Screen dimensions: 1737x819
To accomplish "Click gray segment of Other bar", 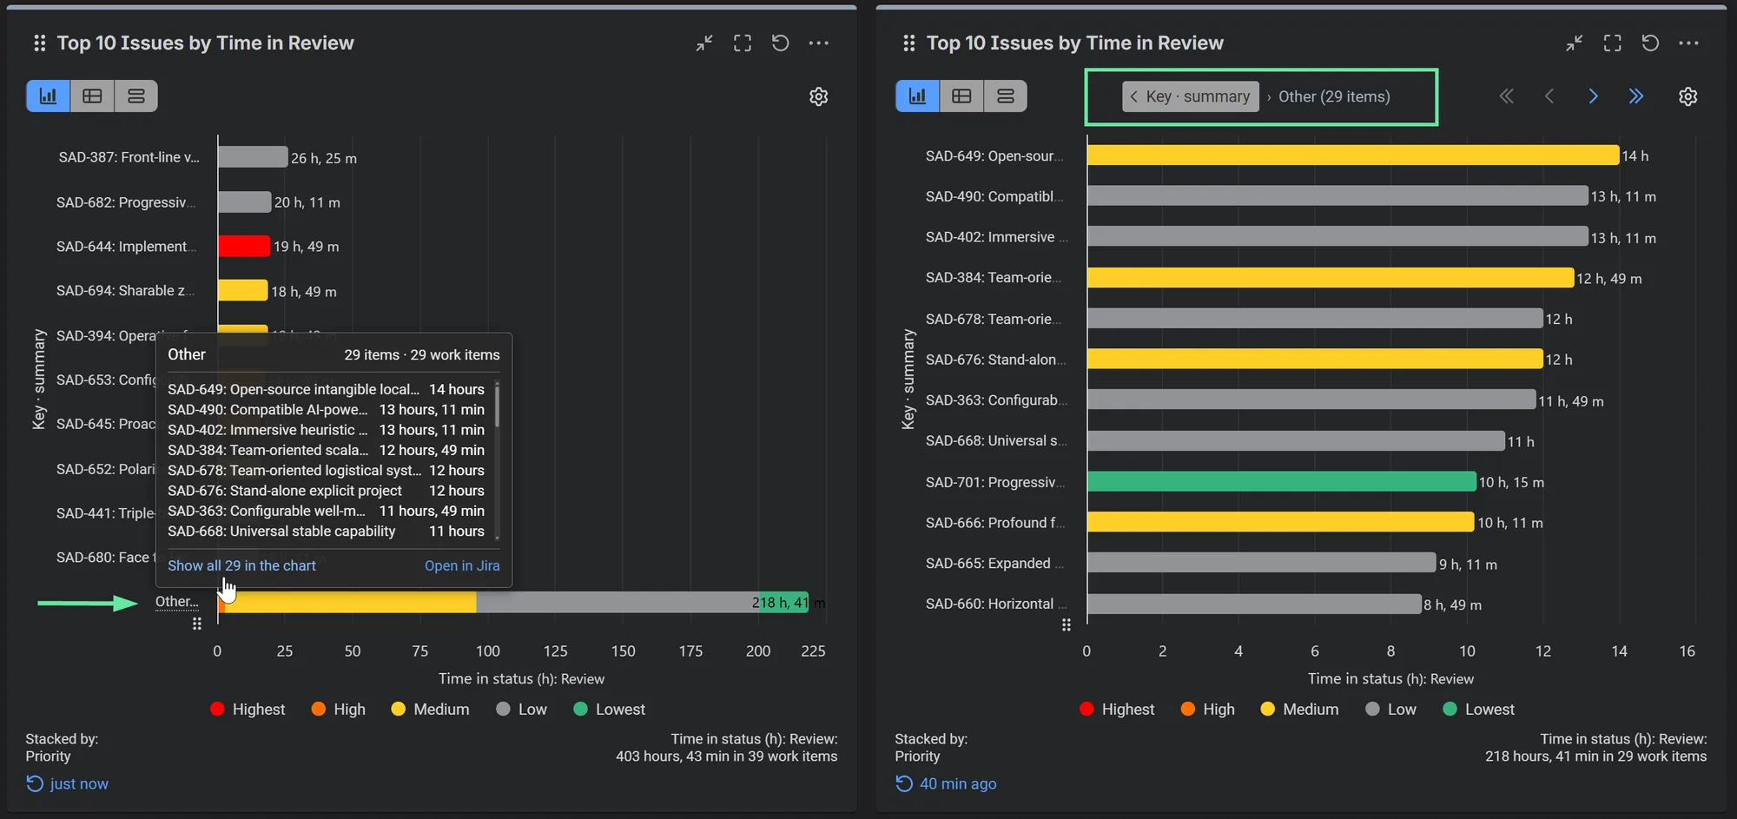I will [x=618, y=602].
